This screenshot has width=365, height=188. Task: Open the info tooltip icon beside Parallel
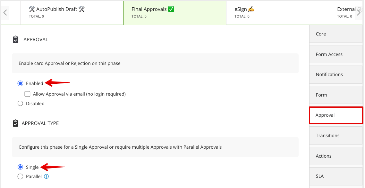pos(47,176)
